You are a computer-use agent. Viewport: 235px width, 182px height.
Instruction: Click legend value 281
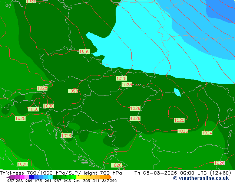click(x=48, y=181)
